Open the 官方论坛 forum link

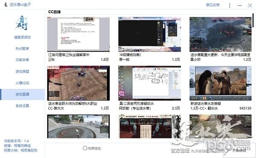click(x=180, y=151)
